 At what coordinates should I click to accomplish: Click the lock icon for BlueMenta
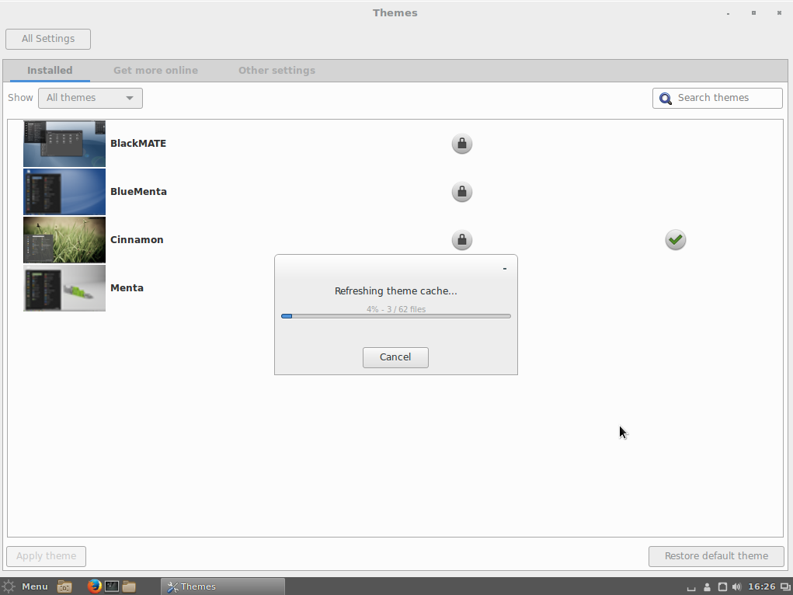461,192
